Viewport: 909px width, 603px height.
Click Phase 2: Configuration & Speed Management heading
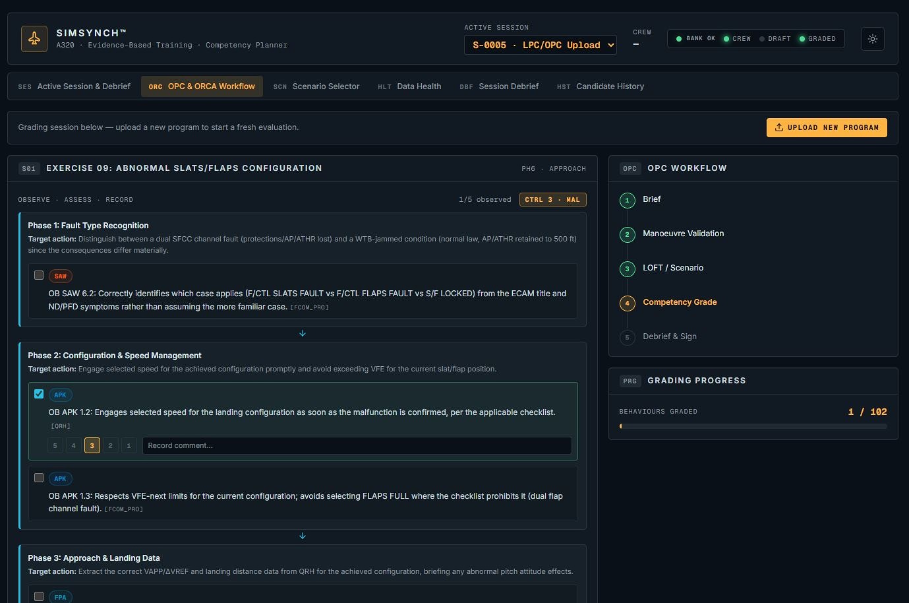coord(115,356)
